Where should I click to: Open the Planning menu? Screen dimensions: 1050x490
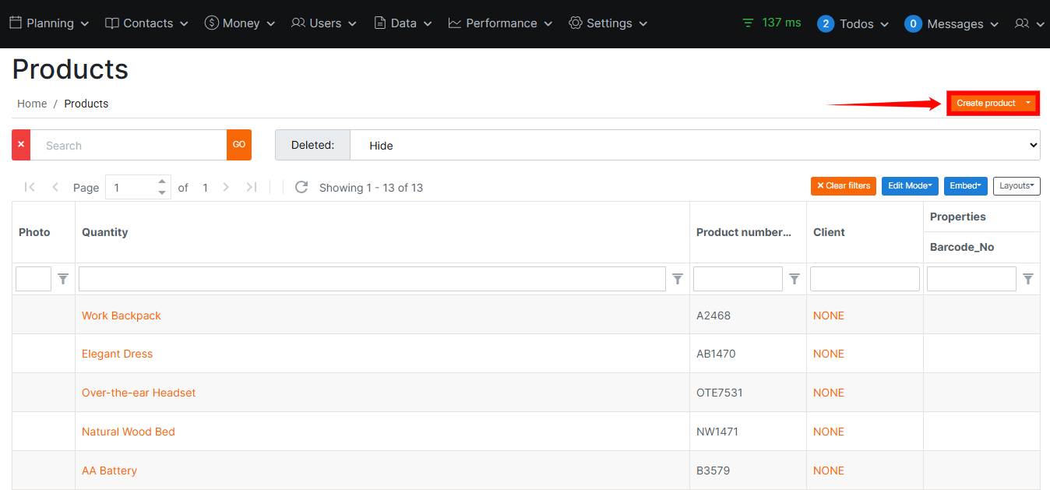click(x=49, y=23)
